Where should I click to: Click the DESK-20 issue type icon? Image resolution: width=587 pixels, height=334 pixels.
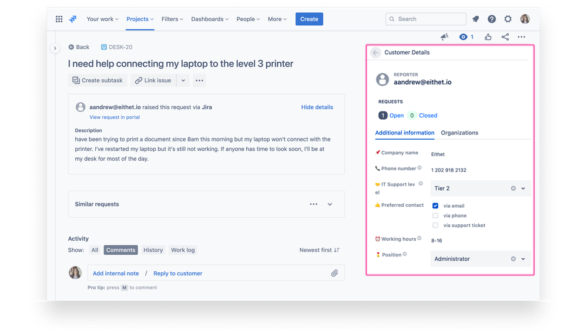pyautogui.click(x=103, y=47)
